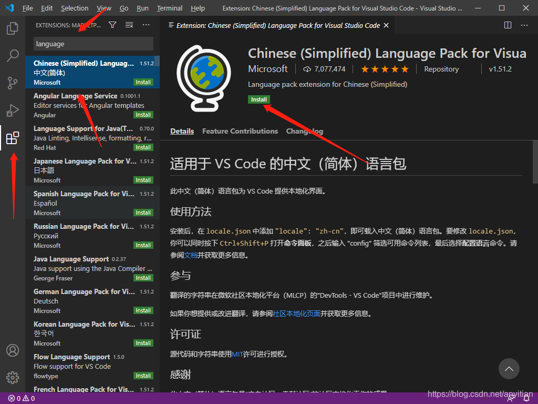Click errors and warnings status bar indicator
The height and width of the screenshot is (404, 538).
(x=21, y=399)
